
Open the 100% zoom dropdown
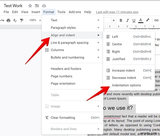click(35, 20)
